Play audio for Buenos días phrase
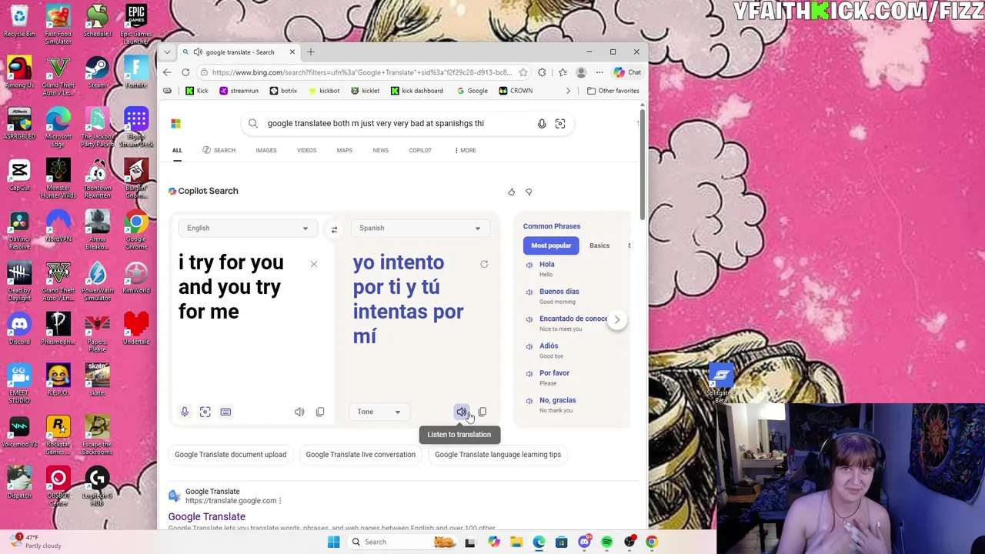 click(x=529, y=292)
